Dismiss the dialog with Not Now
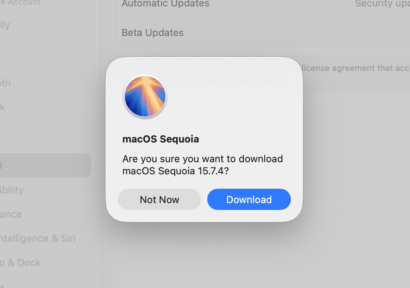Screen dimensions: 410x288 click(x=159, y=199)
